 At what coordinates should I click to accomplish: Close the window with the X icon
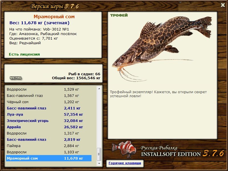223,5
